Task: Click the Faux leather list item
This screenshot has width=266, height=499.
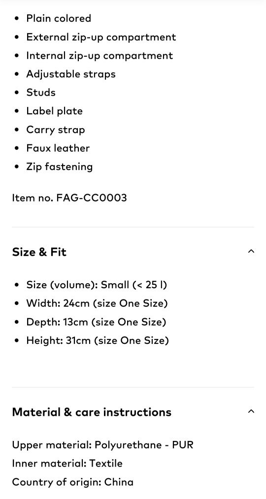Action: click(58, 148)
